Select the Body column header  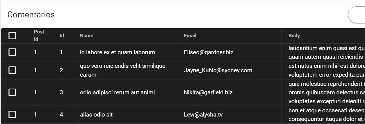tap(294, 36)
